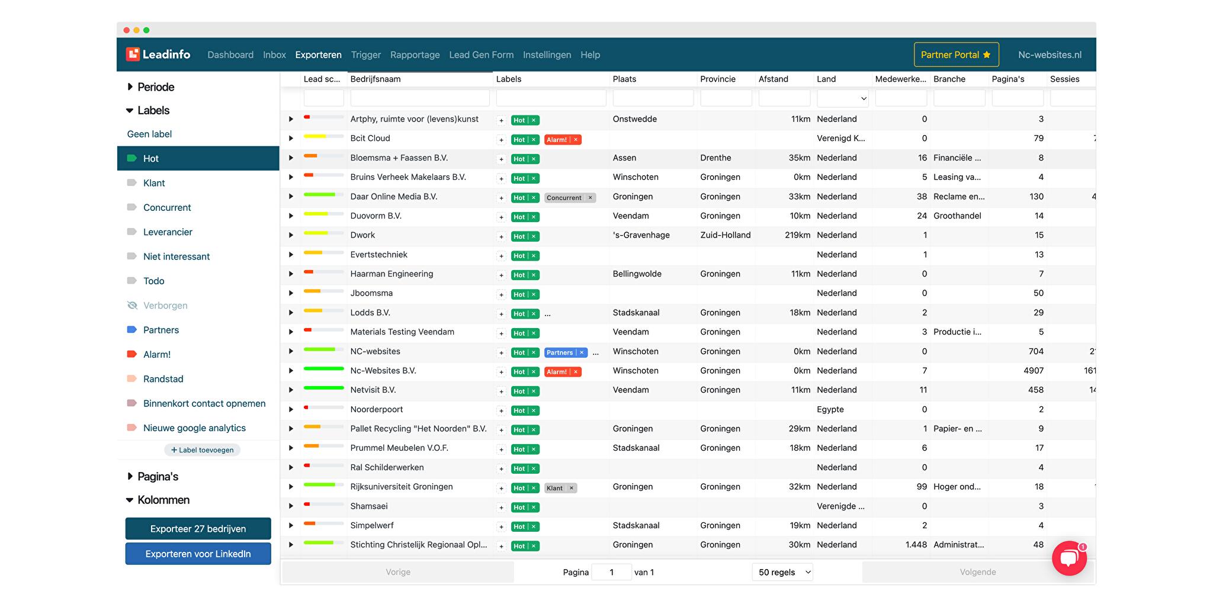Remove Partners label from NC-websites row
The width and height of the screenshot is (1213, 607).
(x=582, y=352)
